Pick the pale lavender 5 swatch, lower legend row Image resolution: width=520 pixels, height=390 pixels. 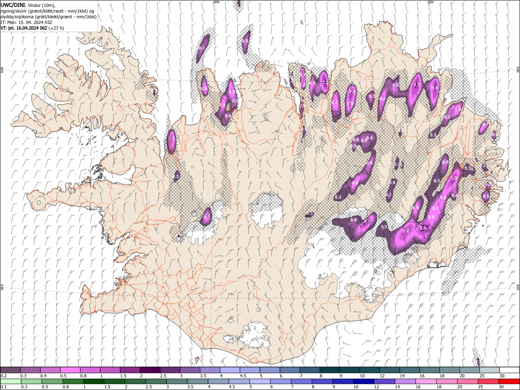pos(259,381)
